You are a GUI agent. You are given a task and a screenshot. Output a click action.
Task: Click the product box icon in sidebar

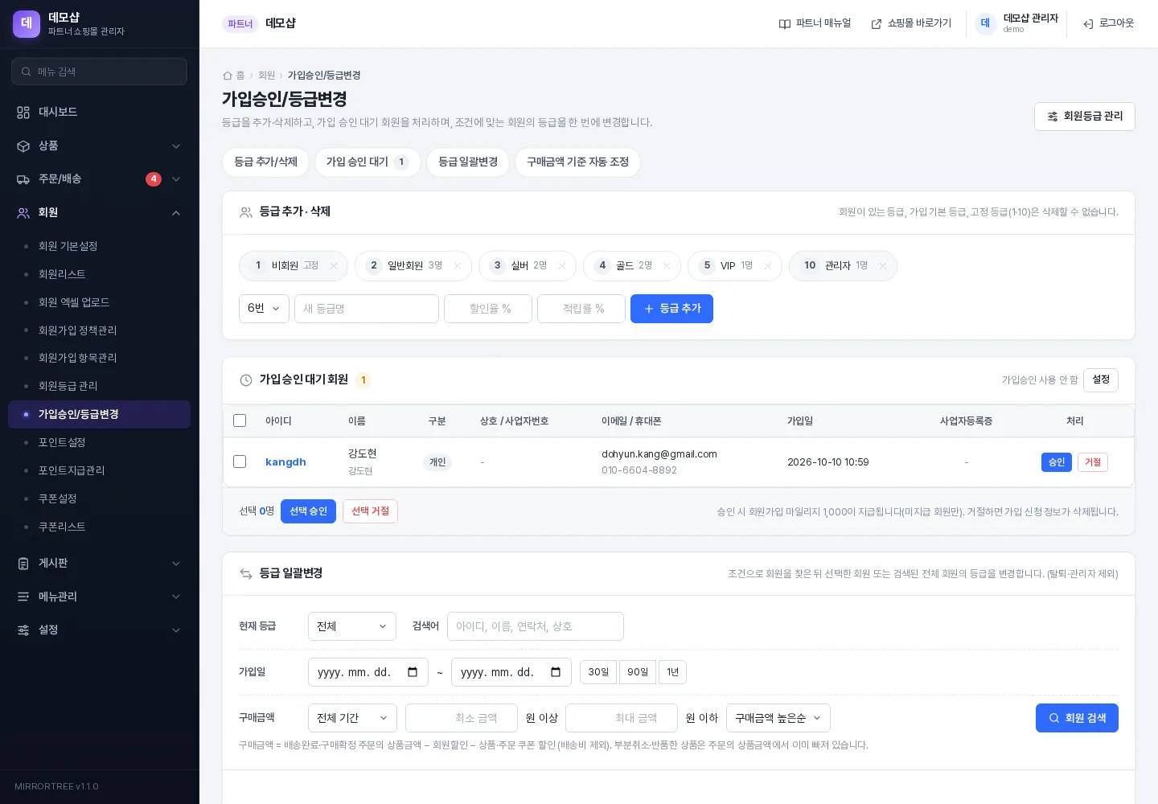point(23,146)
